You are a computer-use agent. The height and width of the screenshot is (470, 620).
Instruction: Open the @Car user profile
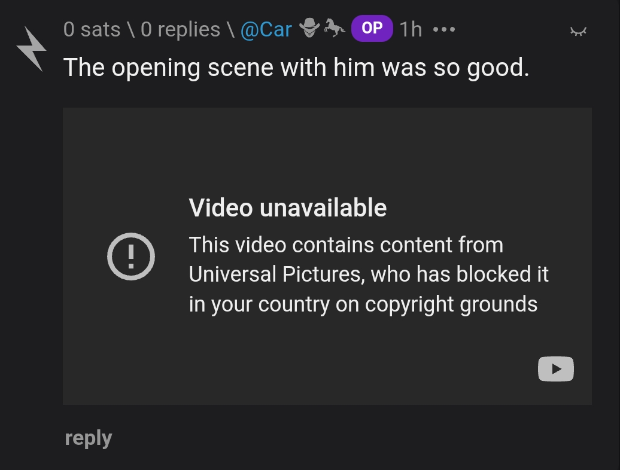(266, 29)
